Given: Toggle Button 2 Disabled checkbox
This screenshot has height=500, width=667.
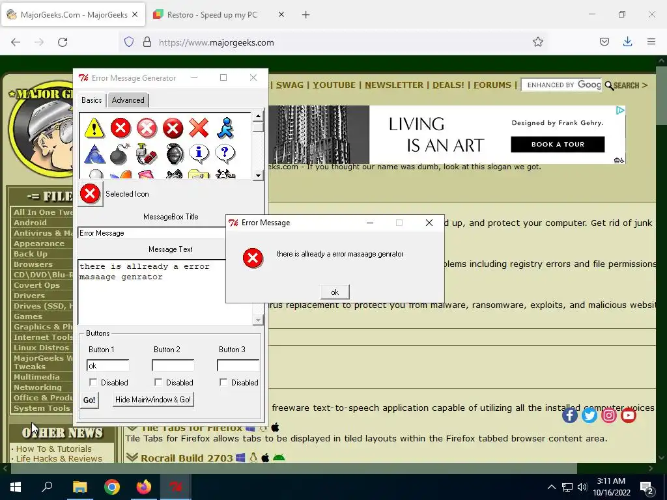Looking at the screenshot, I should 158,382.
